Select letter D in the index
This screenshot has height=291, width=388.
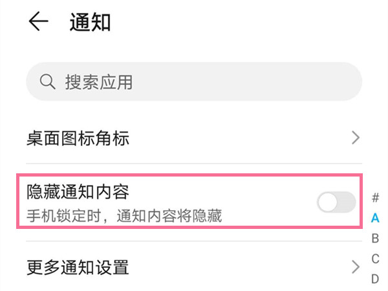tap(375, 279)
